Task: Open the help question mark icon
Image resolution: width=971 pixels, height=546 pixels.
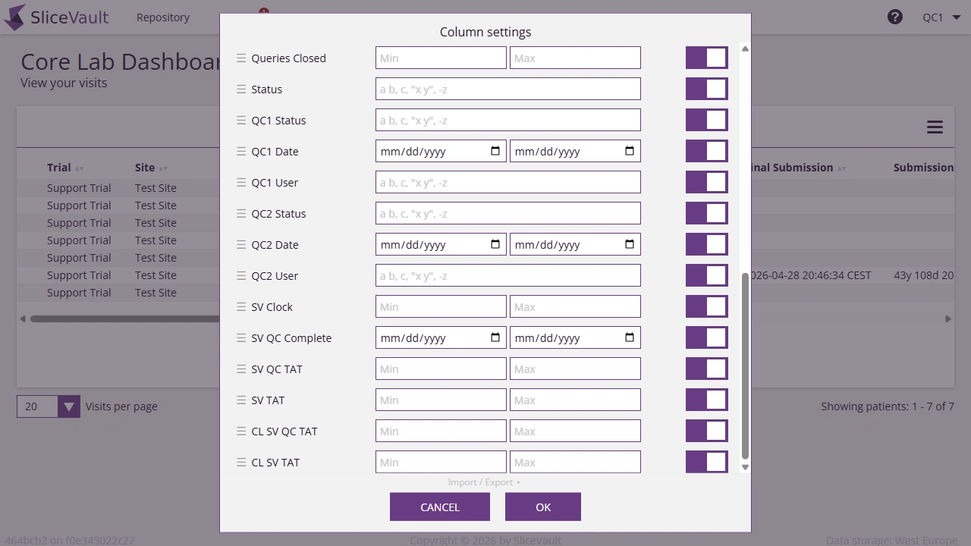Action: point(895,17)
